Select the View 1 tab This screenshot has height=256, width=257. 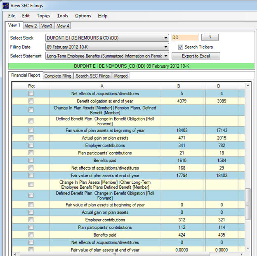(14, 25)
